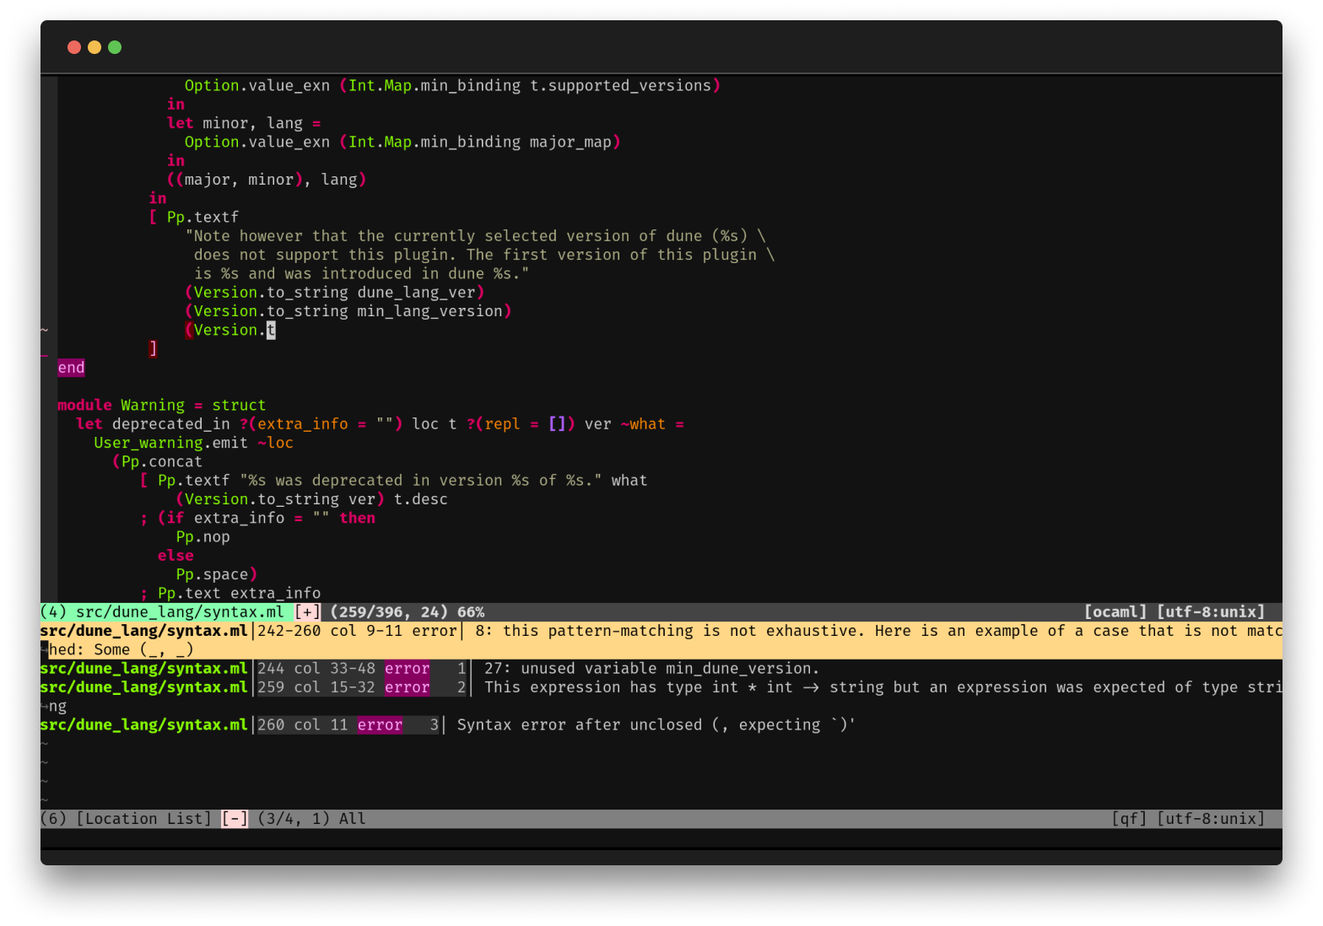Click the [ocaml] filetype indicator
1323x926 pixels.
pyautogui.click(x=1115, y=612)
